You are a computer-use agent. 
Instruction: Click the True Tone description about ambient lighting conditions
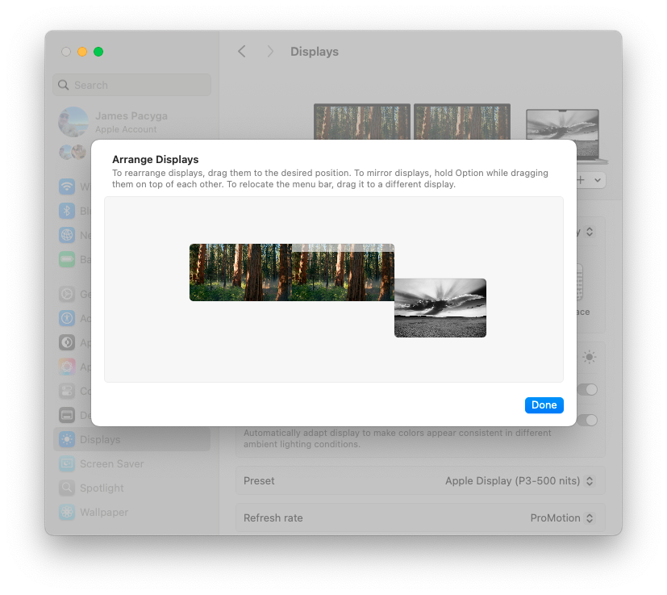click(x=398, y=438)
